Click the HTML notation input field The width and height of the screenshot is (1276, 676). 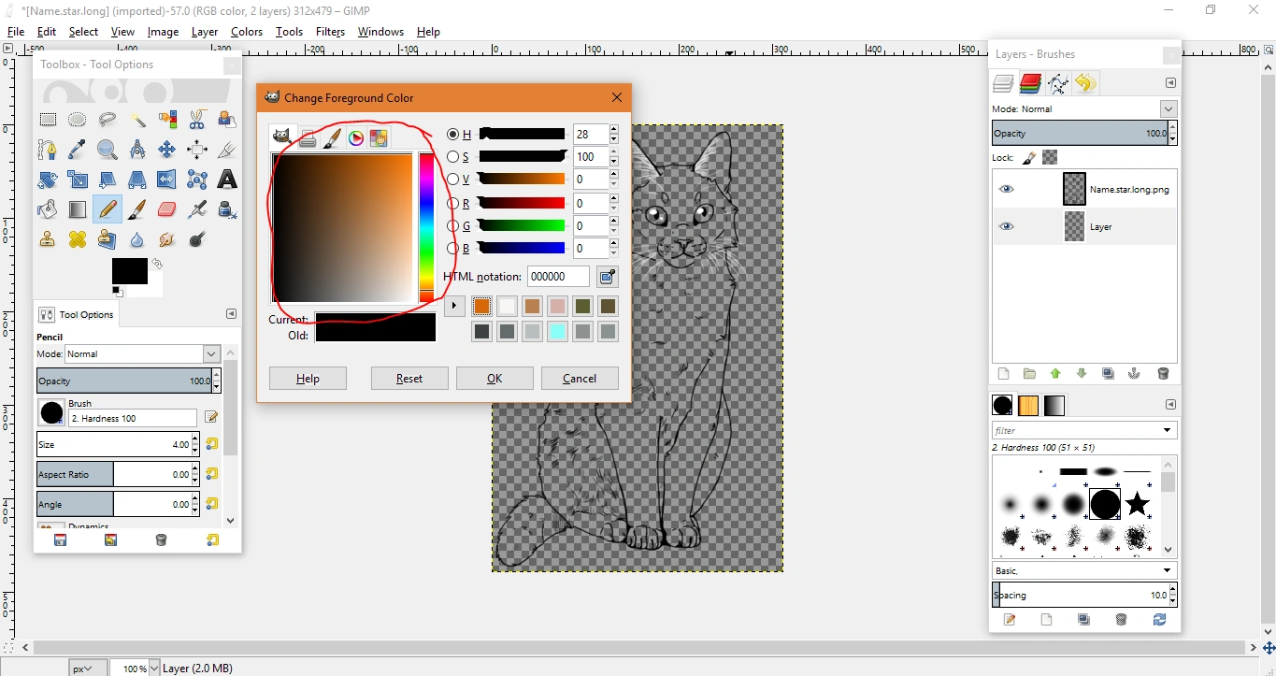558,277
